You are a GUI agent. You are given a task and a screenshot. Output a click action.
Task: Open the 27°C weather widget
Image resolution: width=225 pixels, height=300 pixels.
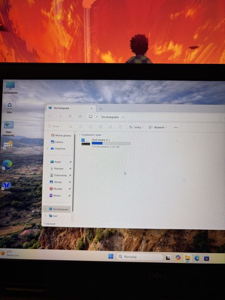10,253
